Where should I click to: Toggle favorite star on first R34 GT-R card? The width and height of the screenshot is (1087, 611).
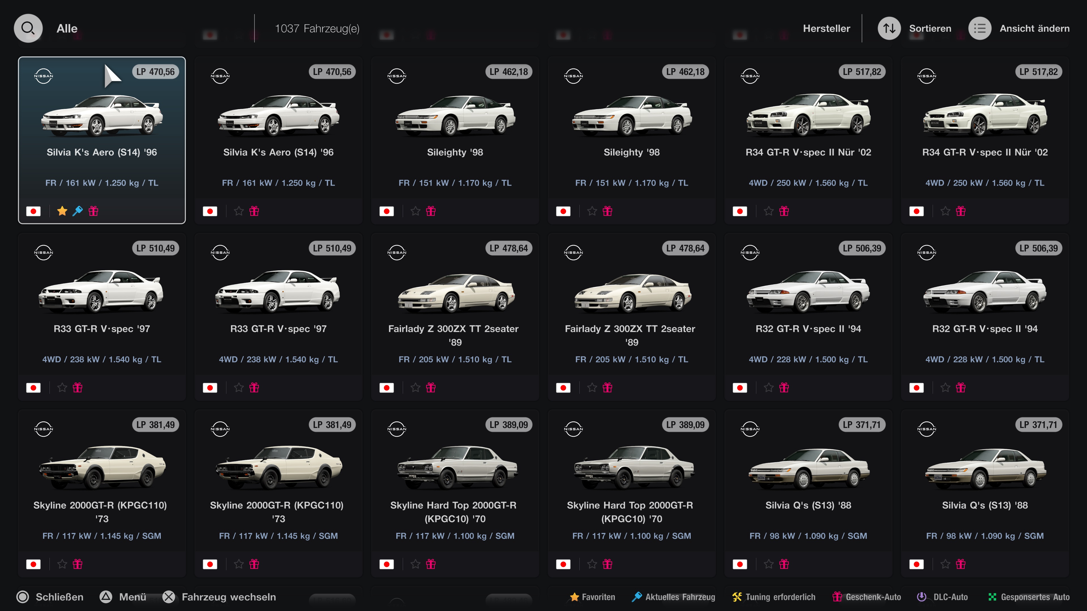(769, 211)
